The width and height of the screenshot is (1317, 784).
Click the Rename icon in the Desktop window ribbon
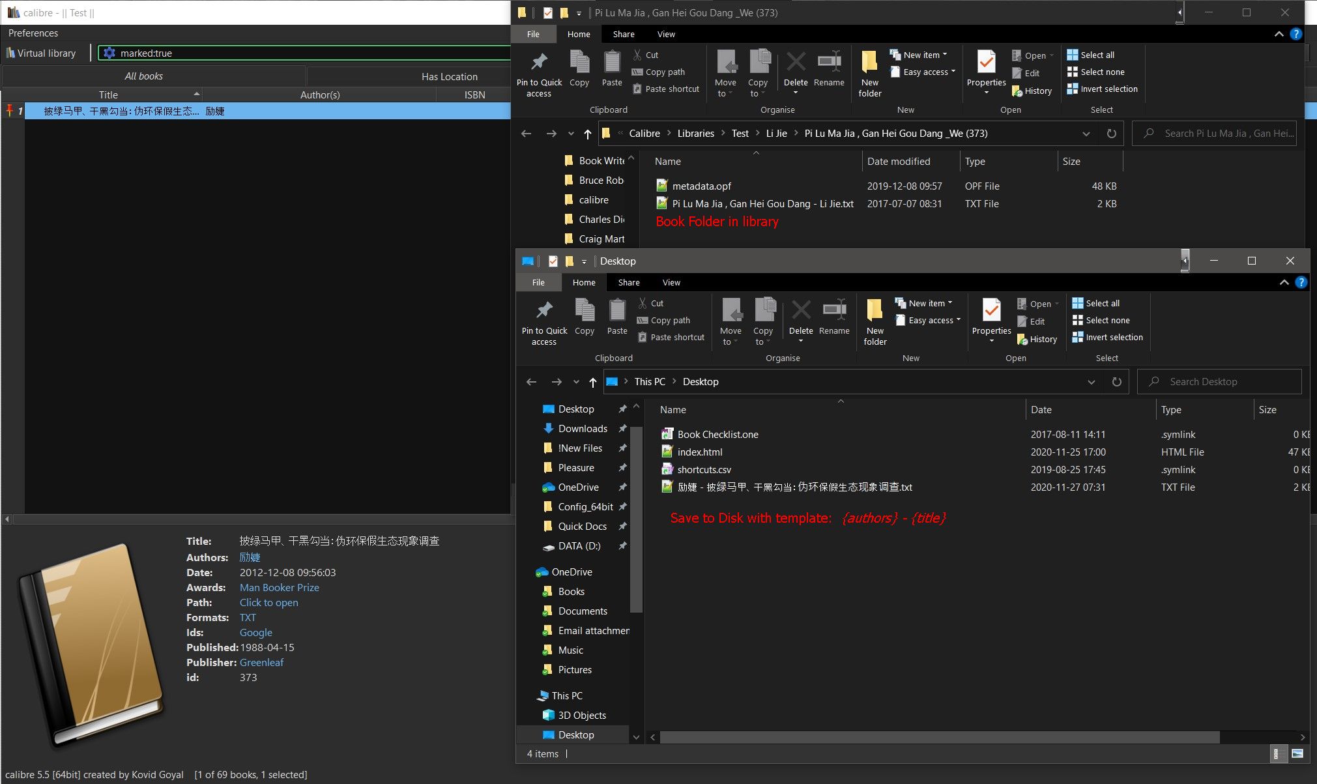point(834,311)
